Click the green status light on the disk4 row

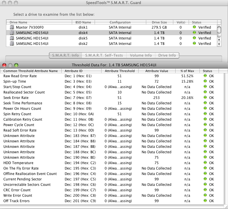point(194,32)
